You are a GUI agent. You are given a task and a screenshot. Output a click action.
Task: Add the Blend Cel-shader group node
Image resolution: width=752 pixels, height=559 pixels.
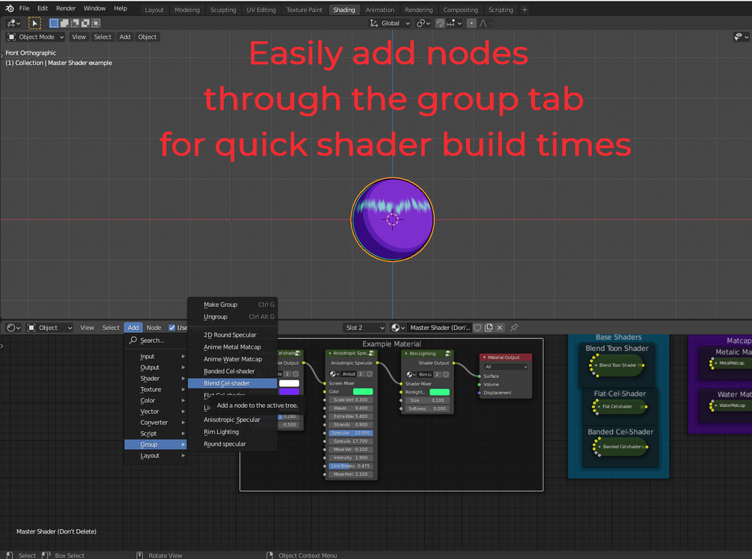coord(233,383)
